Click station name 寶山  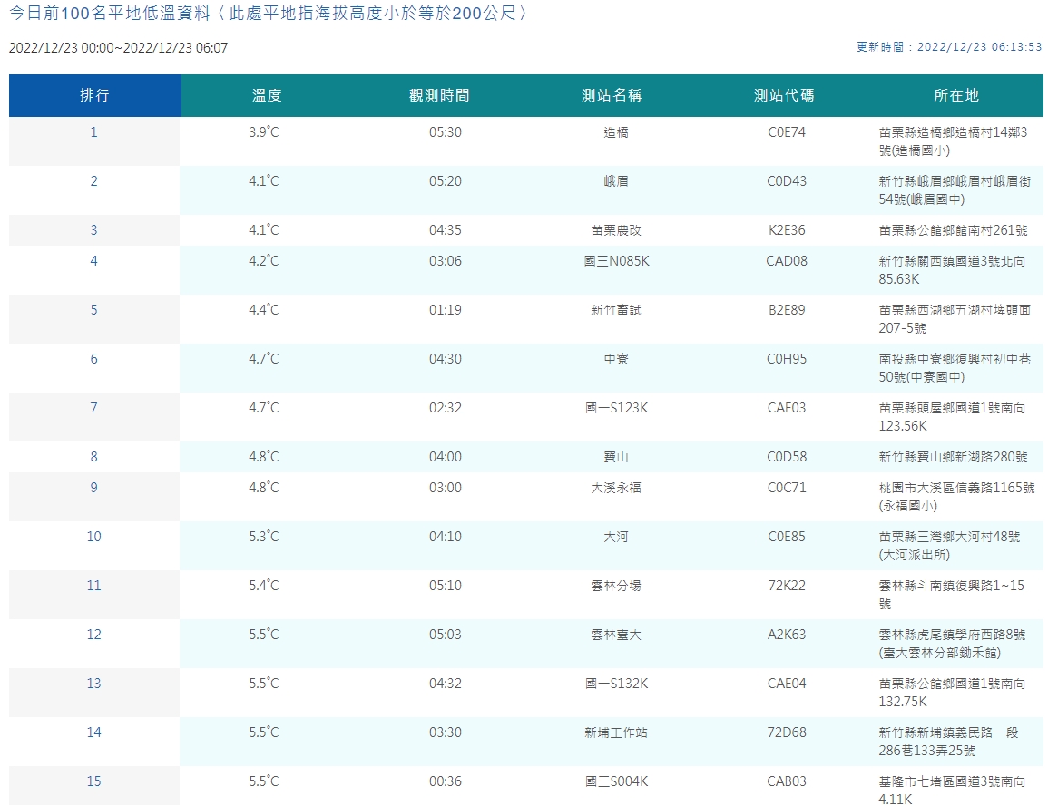click(x=615, y=457)
